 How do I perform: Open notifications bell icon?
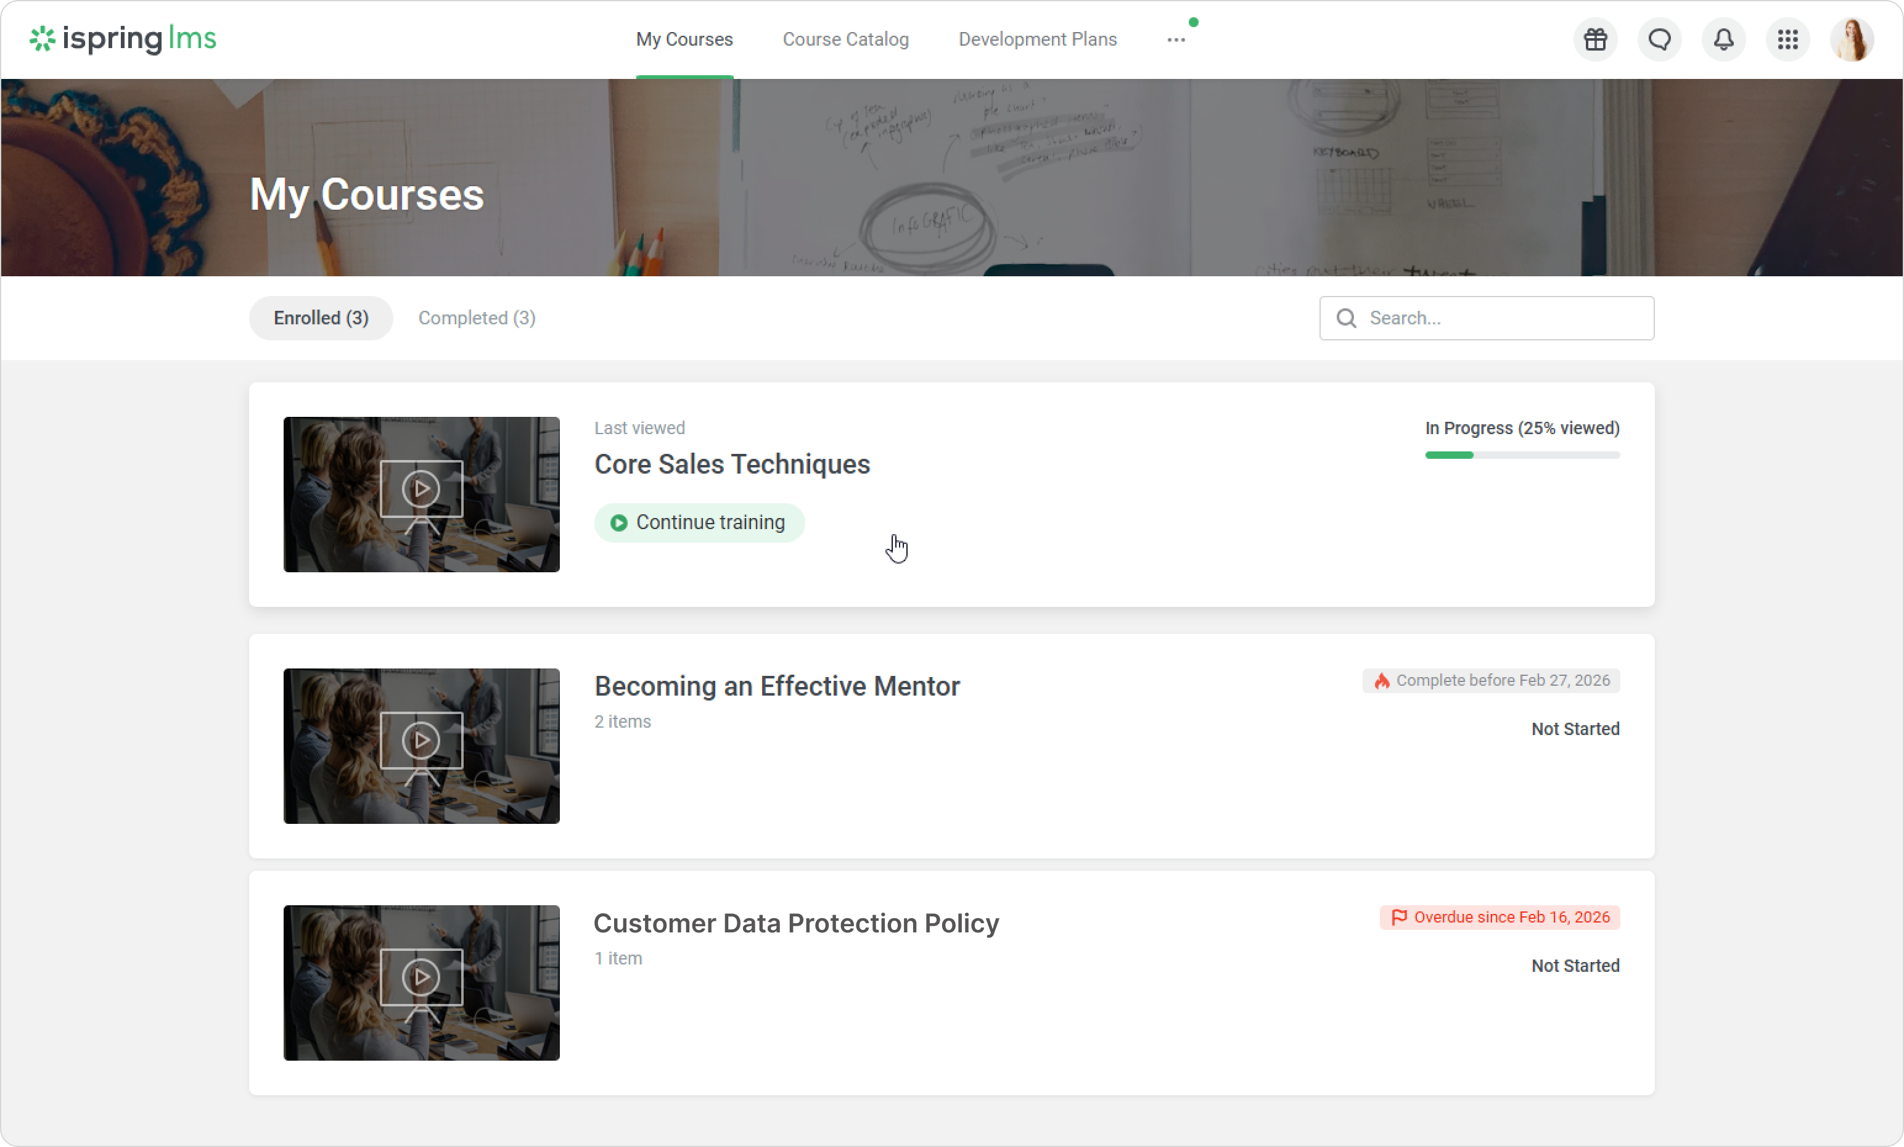pyautogui.click(x=1723, y=39)
